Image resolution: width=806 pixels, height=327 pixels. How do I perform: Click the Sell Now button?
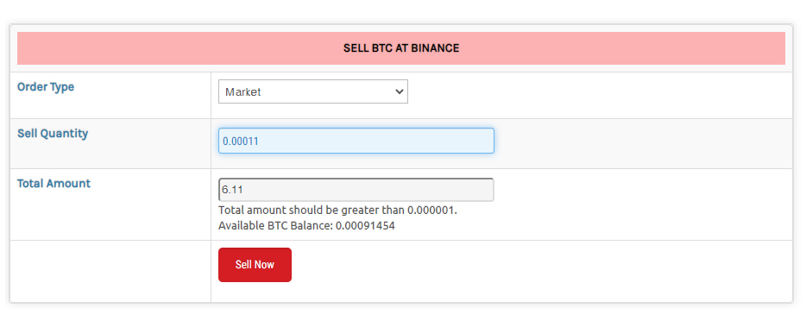click(255, 265)
